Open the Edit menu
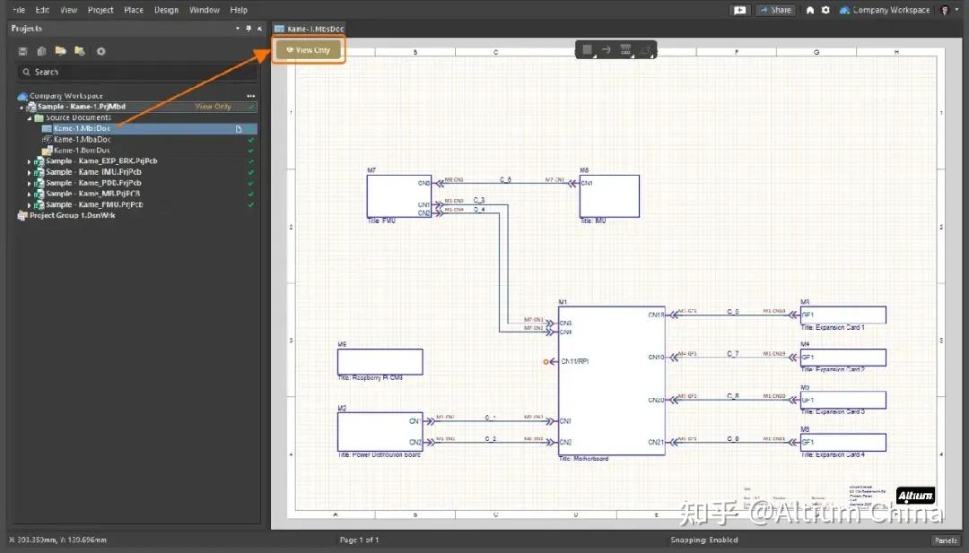This screenshot has height=553, width=969. (x=43, y=10)
